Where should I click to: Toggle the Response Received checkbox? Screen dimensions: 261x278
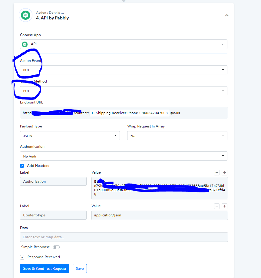(22, 257)
